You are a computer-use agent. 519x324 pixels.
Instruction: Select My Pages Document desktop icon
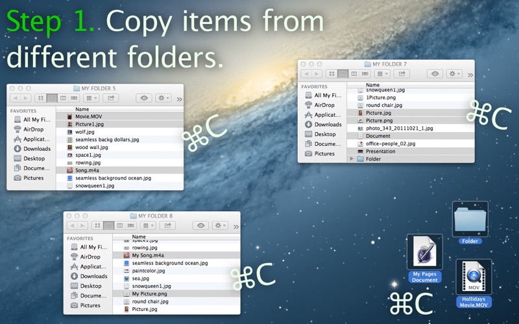click(425, 259)
